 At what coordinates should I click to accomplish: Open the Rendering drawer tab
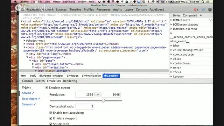point(70,81)
